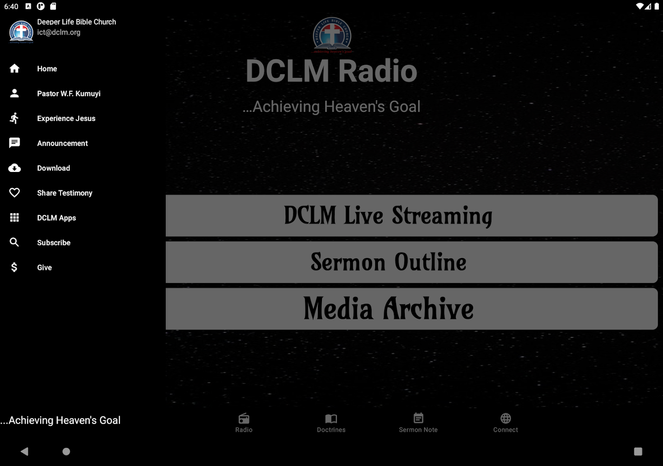Viewport: 663px width, 466px height.
Task: Click the grid icon for DCLM Apps
Action: pos(15,218)
